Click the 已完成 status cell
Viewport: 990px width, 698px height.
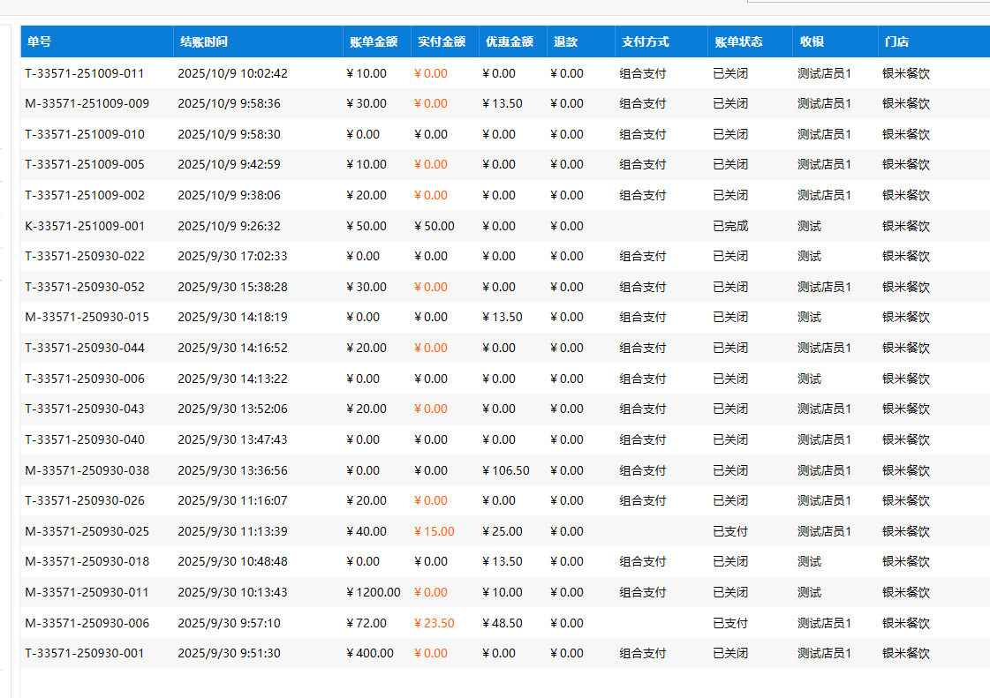point(730,226)
